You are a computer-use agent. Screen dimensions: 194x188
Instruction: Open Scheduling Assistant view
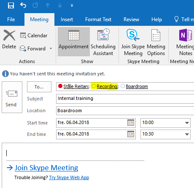tap(103, 42)
